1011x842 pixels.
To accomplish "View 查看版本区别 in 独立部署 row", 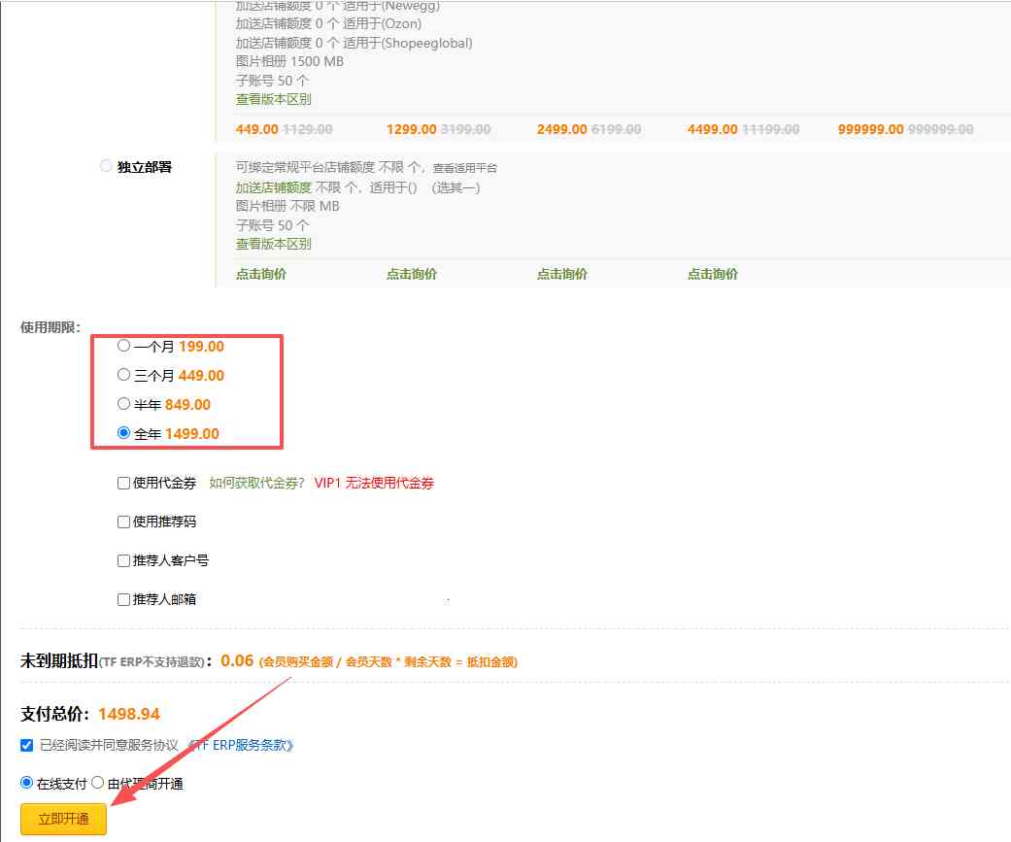I will pos(272,244).
